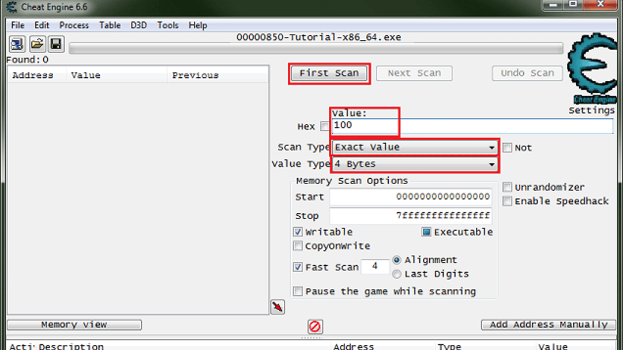Image resolution: width=623 pixels, height=350 pixels.
Task: Enable Pause the game while scanning
Action: click(298, 291)
